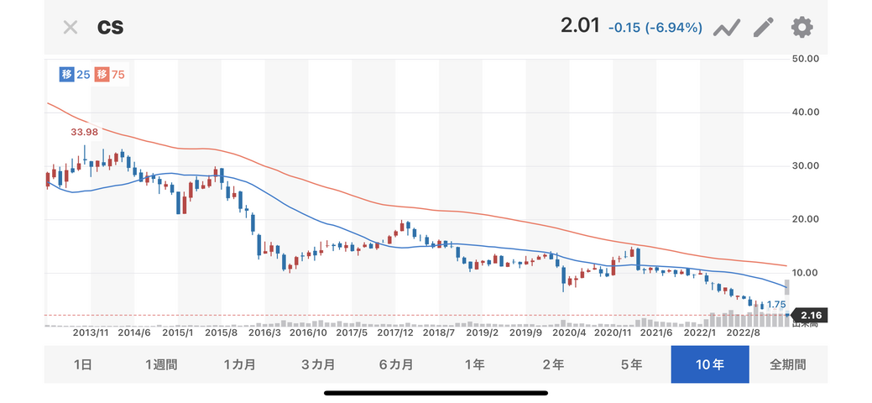This screenshot has width=872, height=403.
Task: Tap the 2014/6 date axis label
Action: point(134,332)
